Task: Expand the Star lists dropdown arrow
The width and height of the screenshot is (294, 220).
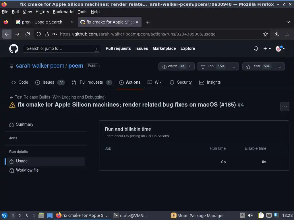Action: [x=280, y=66]
